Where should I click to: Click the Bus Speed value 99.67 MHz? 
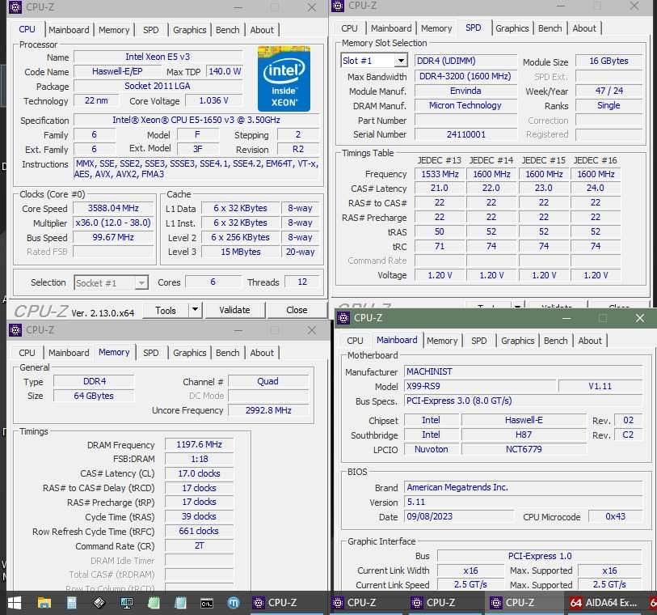pyautogui.click(x=113, y=237)
